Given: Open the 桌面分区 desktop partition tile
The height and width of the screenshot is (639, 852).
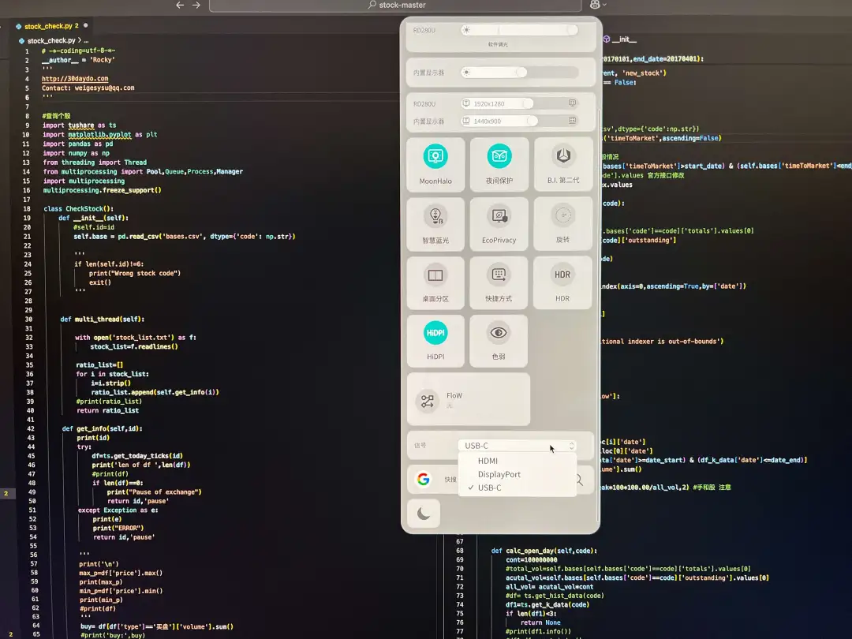Looking at the screenshot, I should pyautogui.click(x=435, y=282).
